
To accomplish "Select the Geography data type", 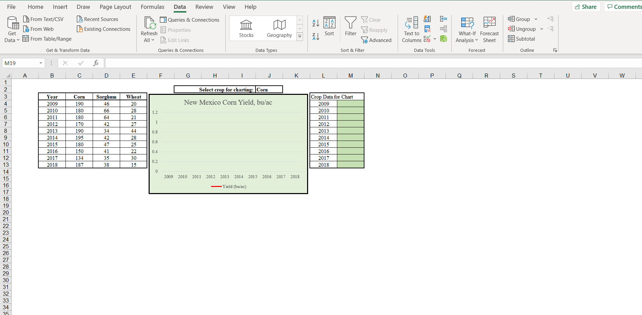I will 279,28.
